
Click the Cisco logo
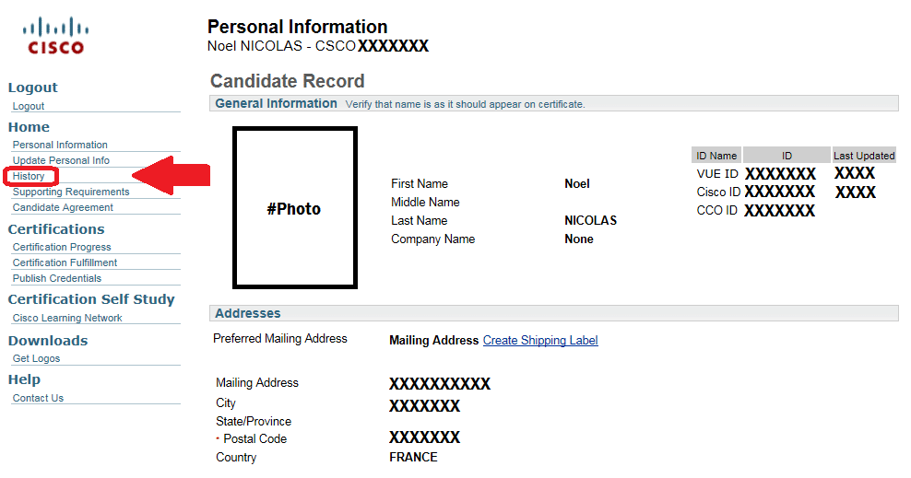55,35
